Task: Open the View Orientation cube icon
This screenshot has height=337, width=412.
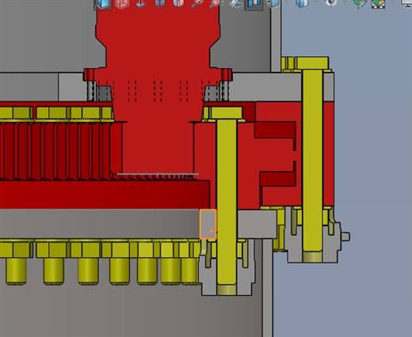Action: click(x=273, y=3)
